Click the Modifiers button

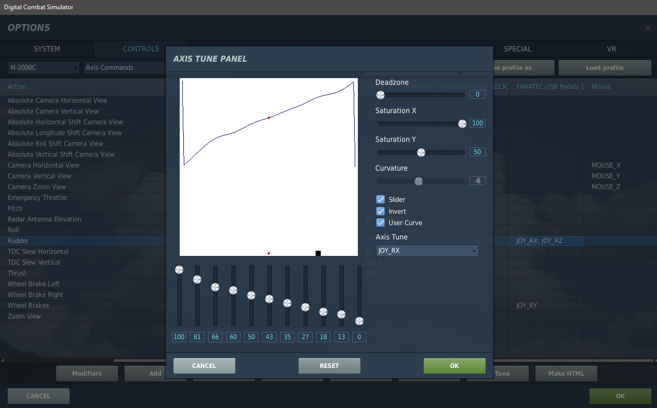[x=87, y=374]
